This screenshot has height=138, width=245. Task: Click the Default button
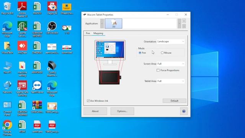175,101
